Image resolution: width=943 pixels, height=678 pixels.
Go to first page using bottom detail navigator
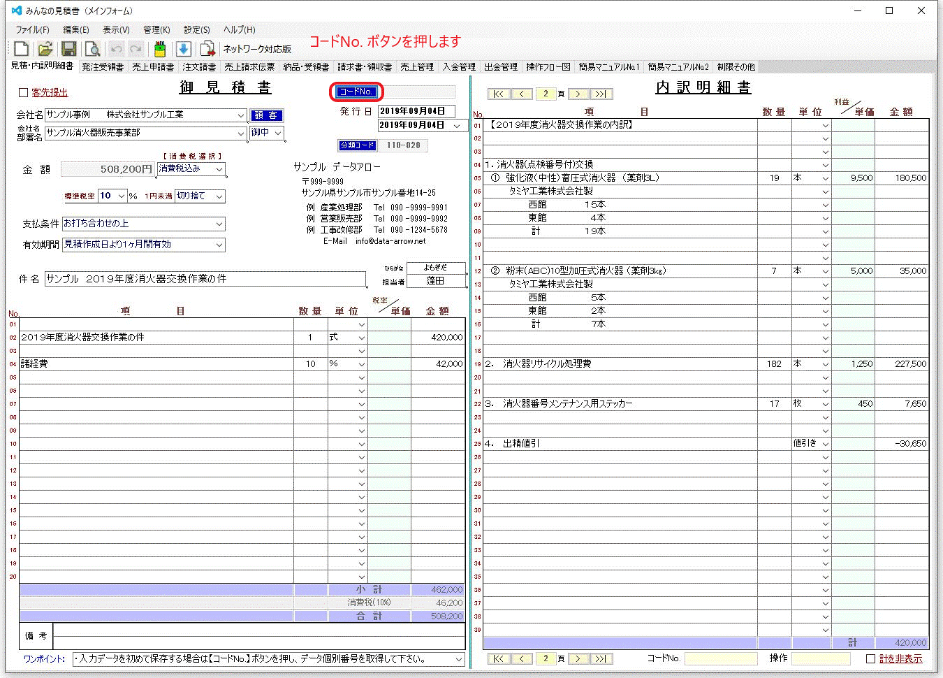(498, 658)
